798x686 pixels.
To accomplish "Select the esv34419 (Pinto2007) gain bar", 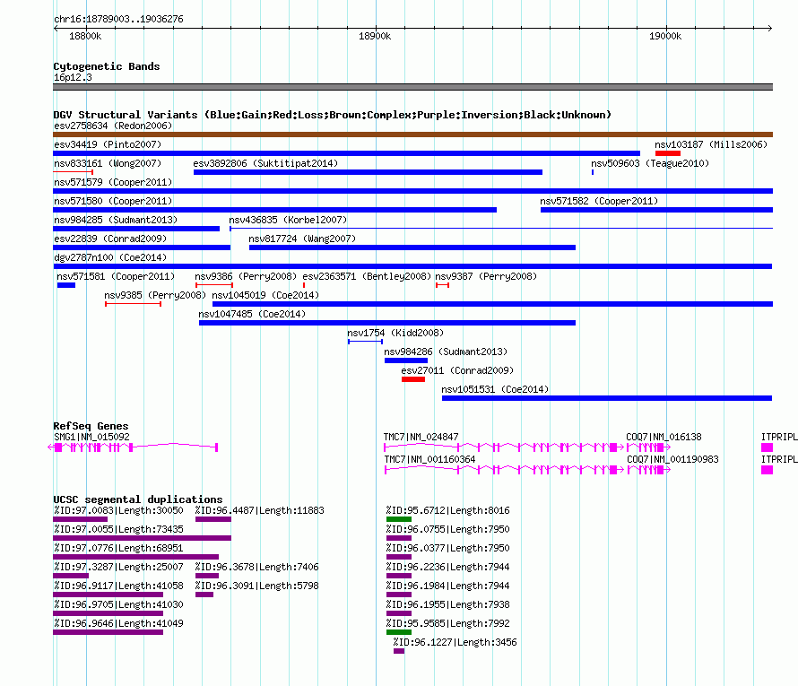I will click(347, 153).
